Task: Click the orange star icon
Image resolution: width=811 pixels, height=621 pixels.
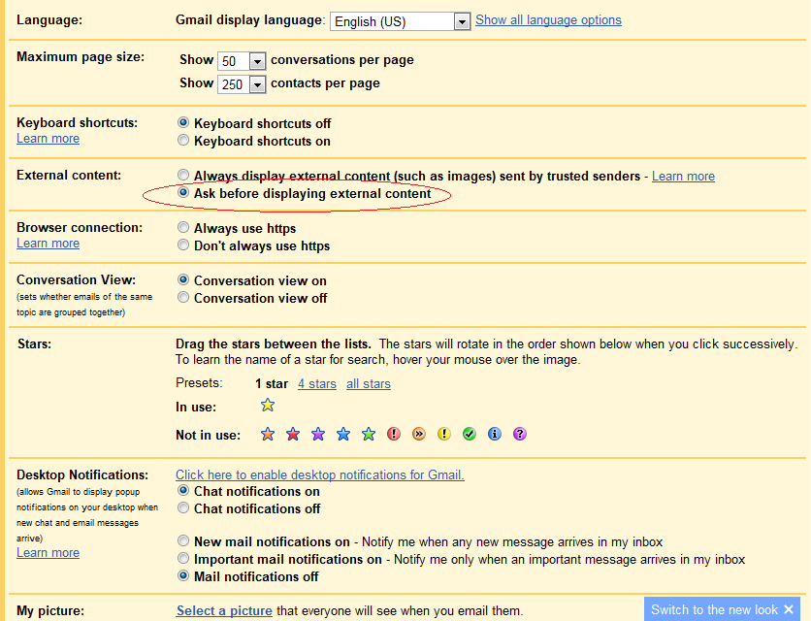Action: 268,435
